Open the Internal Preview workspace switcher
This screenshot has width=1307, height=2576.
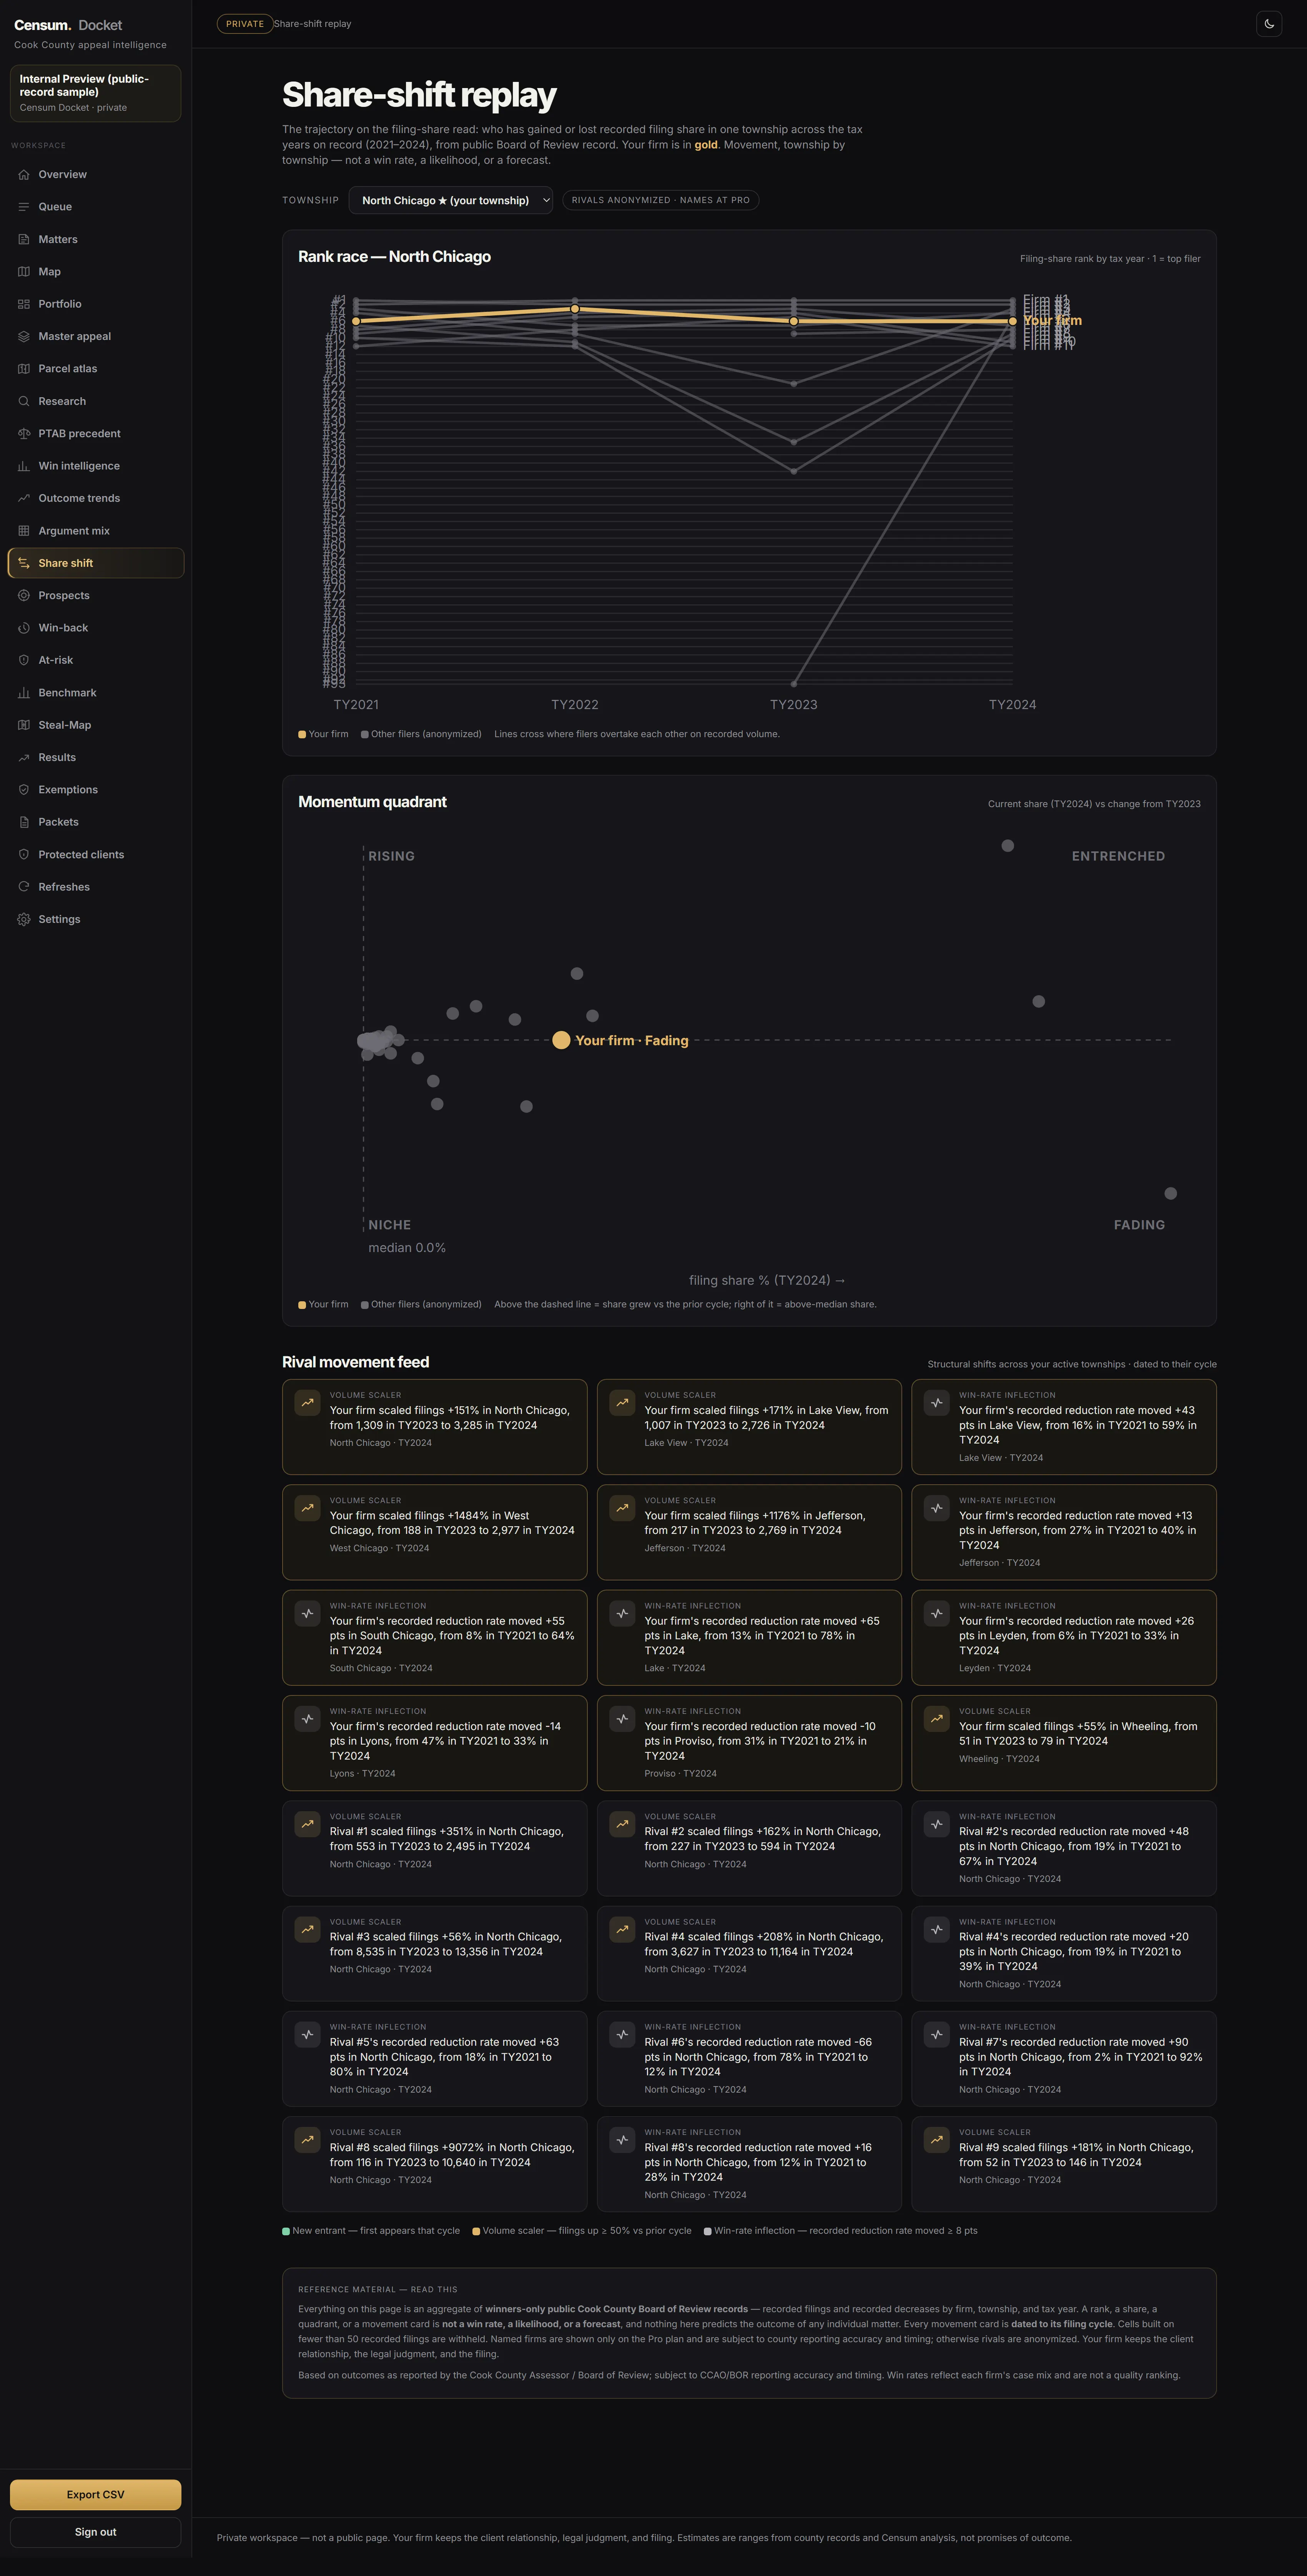point(96,93)
